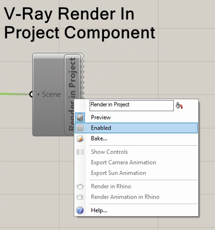Click the Show Controls list icon
The height and width of the screenshot is (230, 215).
click(x=80, y=152)
